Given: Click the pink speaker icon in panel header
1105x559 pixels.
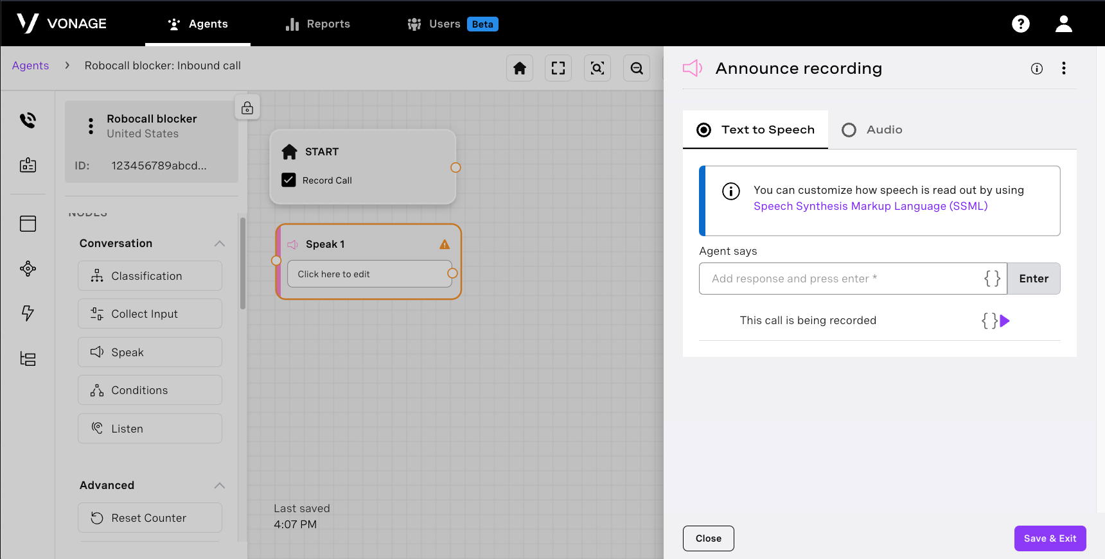Looking at the screenshot, I should pyautogui.click(x=693, y=68).
